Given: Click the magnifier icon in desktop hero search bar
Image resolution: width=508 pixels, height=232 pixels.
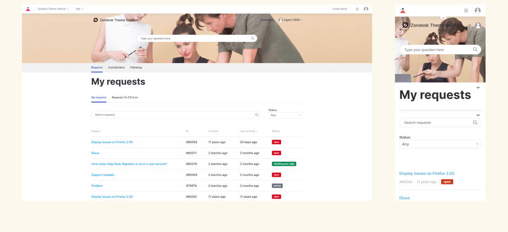Looking at the screenshot, I should [253, 38].
